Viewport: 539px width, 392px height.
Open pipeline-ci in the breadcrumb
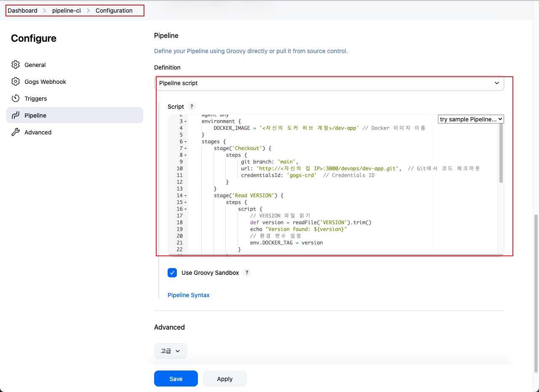[x=67, y=11]
